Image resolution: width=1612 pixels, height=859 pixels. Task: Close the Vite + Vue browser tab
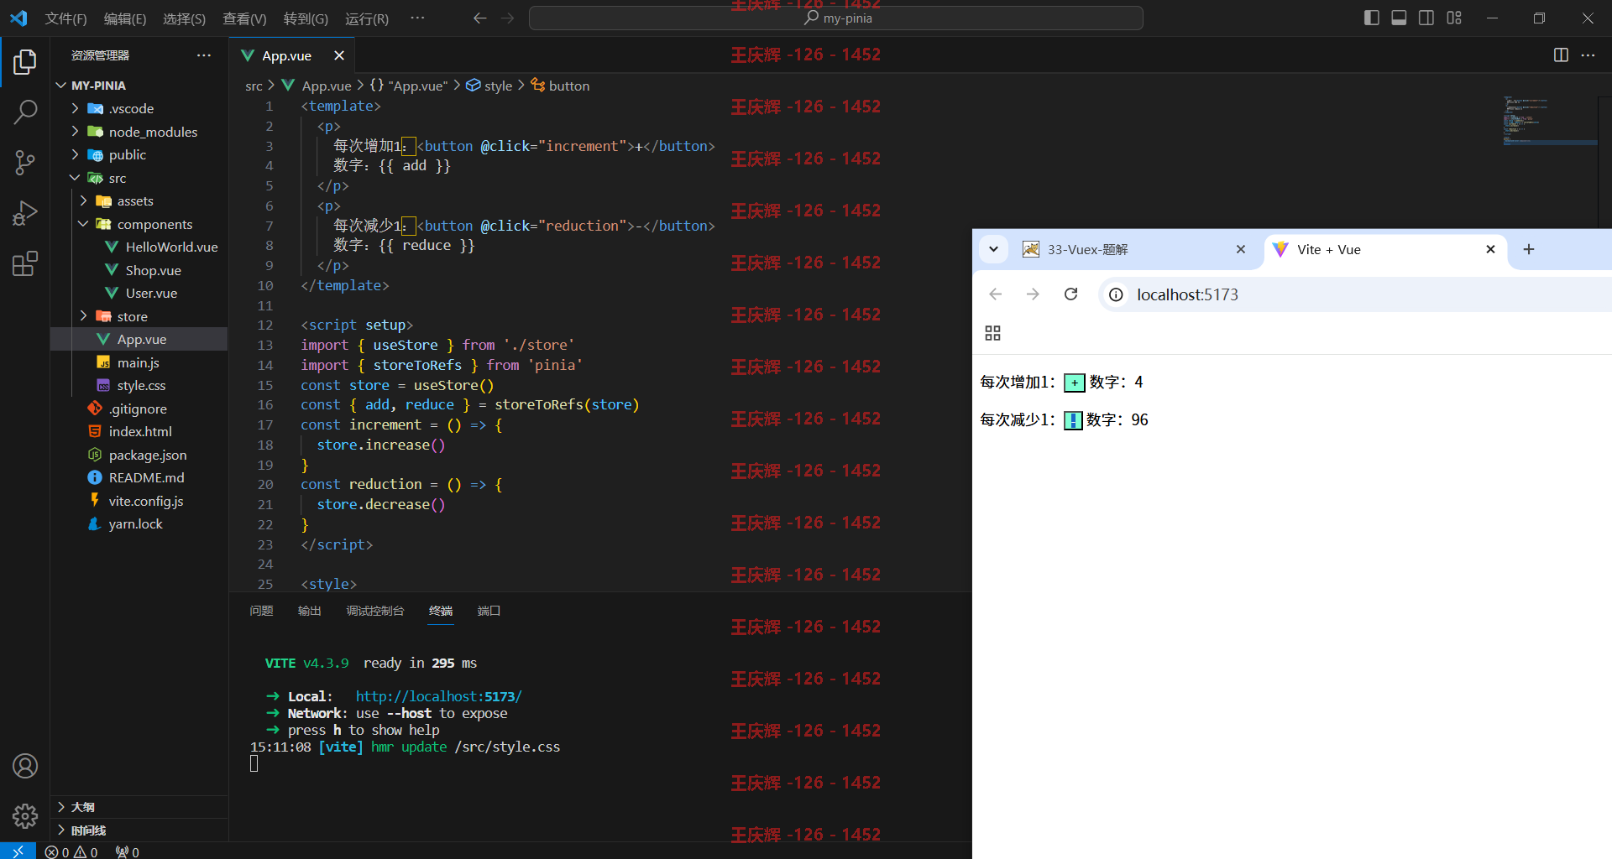(x=1490, y=249)
